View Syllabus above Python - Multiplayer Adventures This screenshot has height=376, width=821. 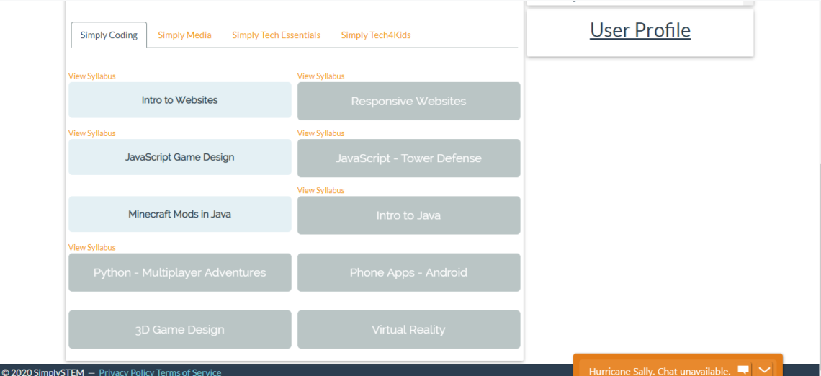click(x=92, y=247)
